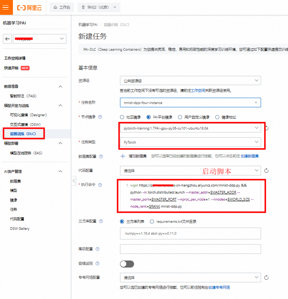Open help icon next to 数据集配置
Image resolution: width=288 pixels, height=299 pixels.
pyautogui.click(x=101, y=157)
